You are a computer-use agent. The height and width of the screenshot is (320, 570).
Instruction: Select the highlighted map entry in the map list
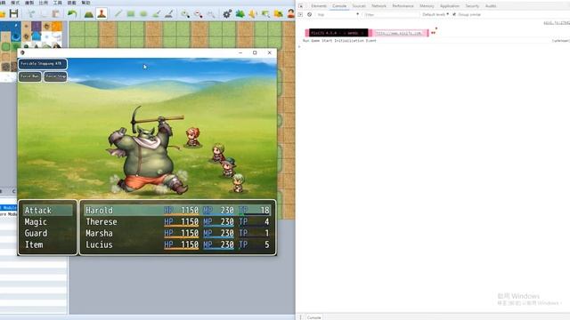point(8,207)
